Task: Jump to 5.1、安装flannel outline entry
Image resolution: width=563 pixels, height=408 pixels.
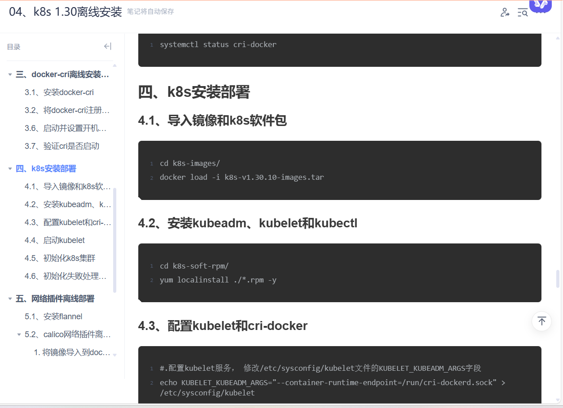Action: coord(53,317)
